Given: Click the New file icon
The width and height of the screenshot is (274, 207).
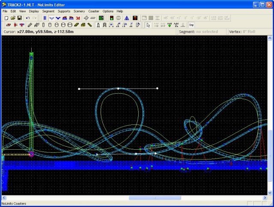Looking at the screenshot, I should [x=6, y=18].
